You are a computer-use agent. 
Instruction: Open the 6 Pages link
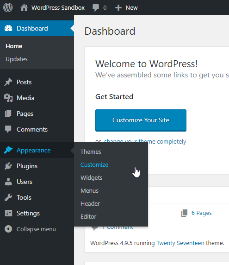pyautogui.click(x=201, y=213)
